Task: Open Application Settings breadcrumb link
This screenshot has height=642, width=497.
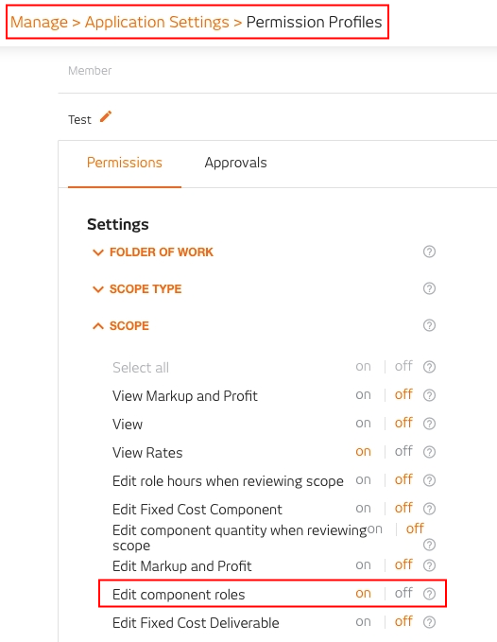Action: (x=157, y=22)
